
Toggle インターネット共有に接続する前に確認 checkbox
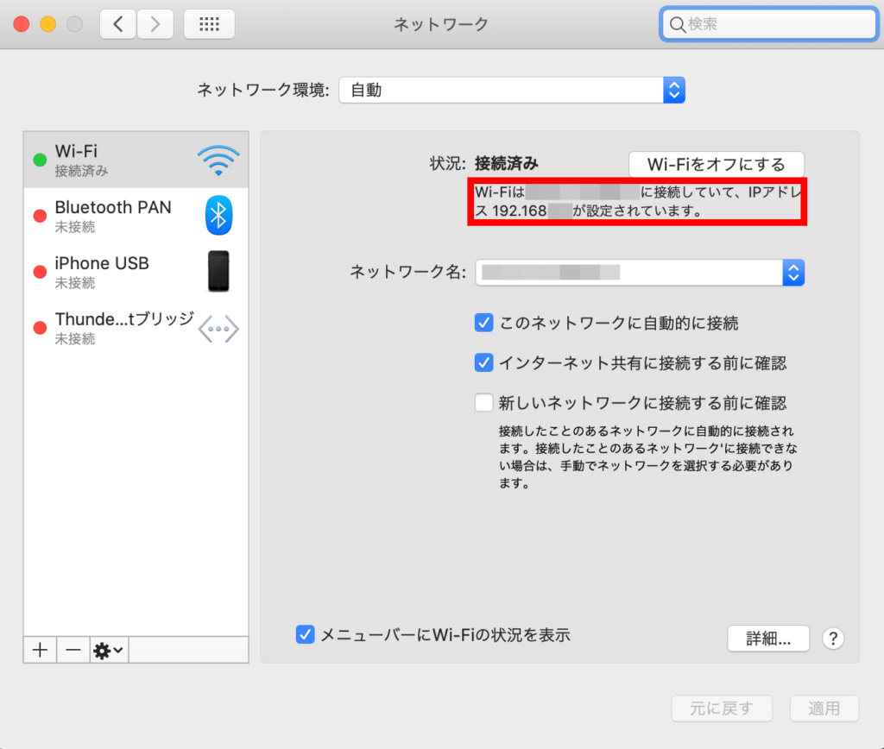pos(483,362)
